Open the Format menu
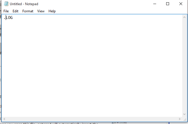 pos(28,11)
